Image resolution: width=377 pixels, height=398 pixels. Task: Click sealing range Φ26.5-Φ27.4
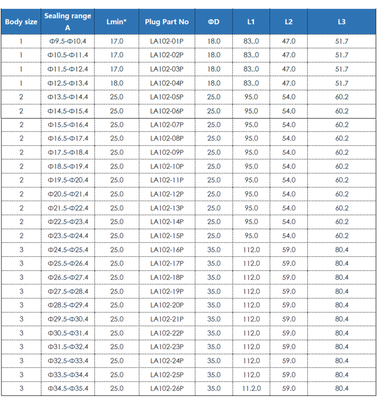pos(68,277)
